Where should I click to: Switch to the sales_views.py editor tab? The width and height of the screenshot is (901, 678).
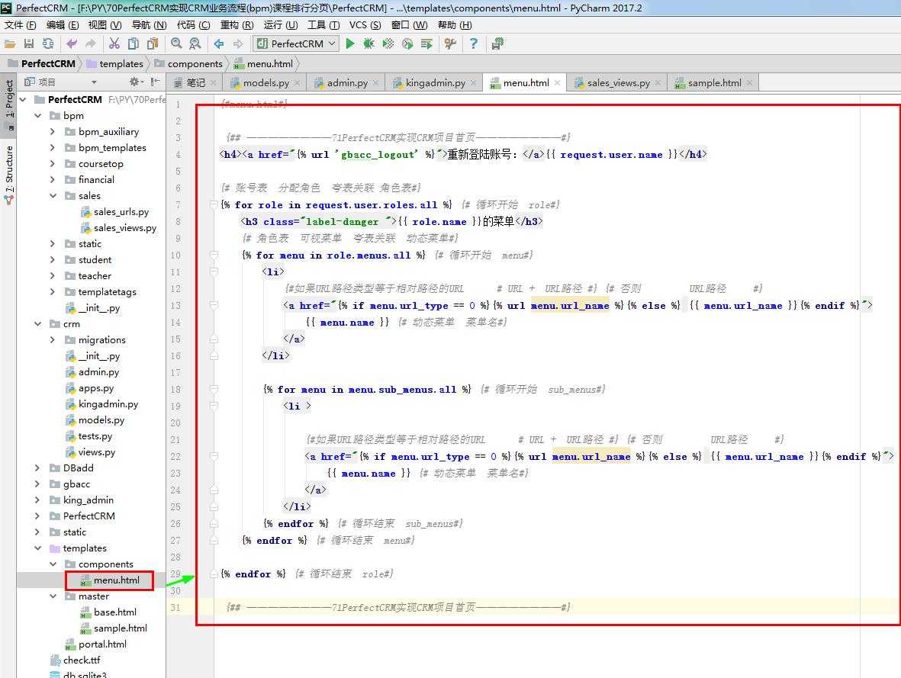tap(618, 82)
